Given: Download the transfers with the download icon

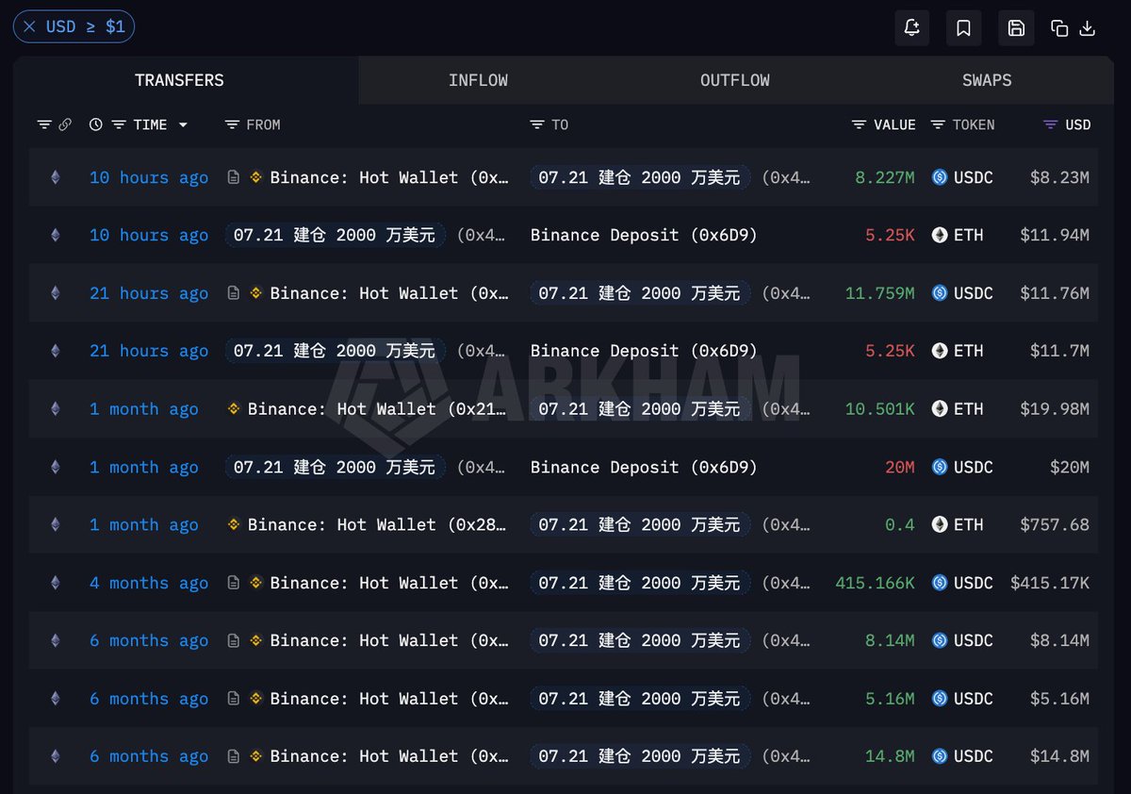Looking at the screenshot, I should (x=1087, y=28).
